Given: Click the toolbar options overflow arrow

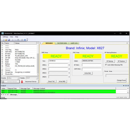Looking at the screenshot, I should pos(27,40).
